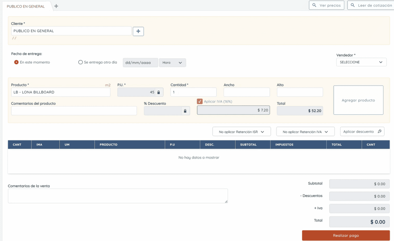This screenshot has width=394, height=241.
Task: Open the No aplicar Retención IVA dropdown
Action: [305, 132]
